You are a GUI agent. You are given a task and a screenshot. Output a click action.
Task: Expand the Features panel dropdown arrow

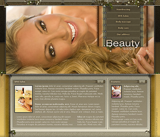pos(142,82)
